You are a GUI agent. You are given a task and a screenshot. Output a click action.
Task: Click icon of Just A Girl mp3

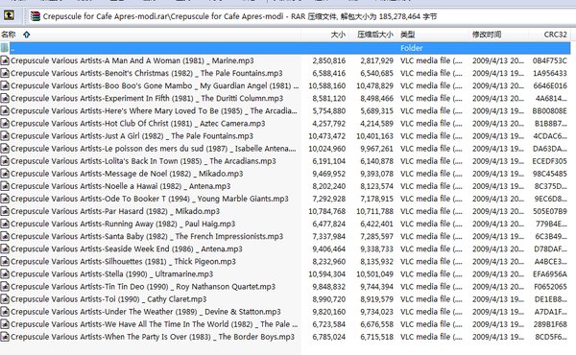point(5,136)
